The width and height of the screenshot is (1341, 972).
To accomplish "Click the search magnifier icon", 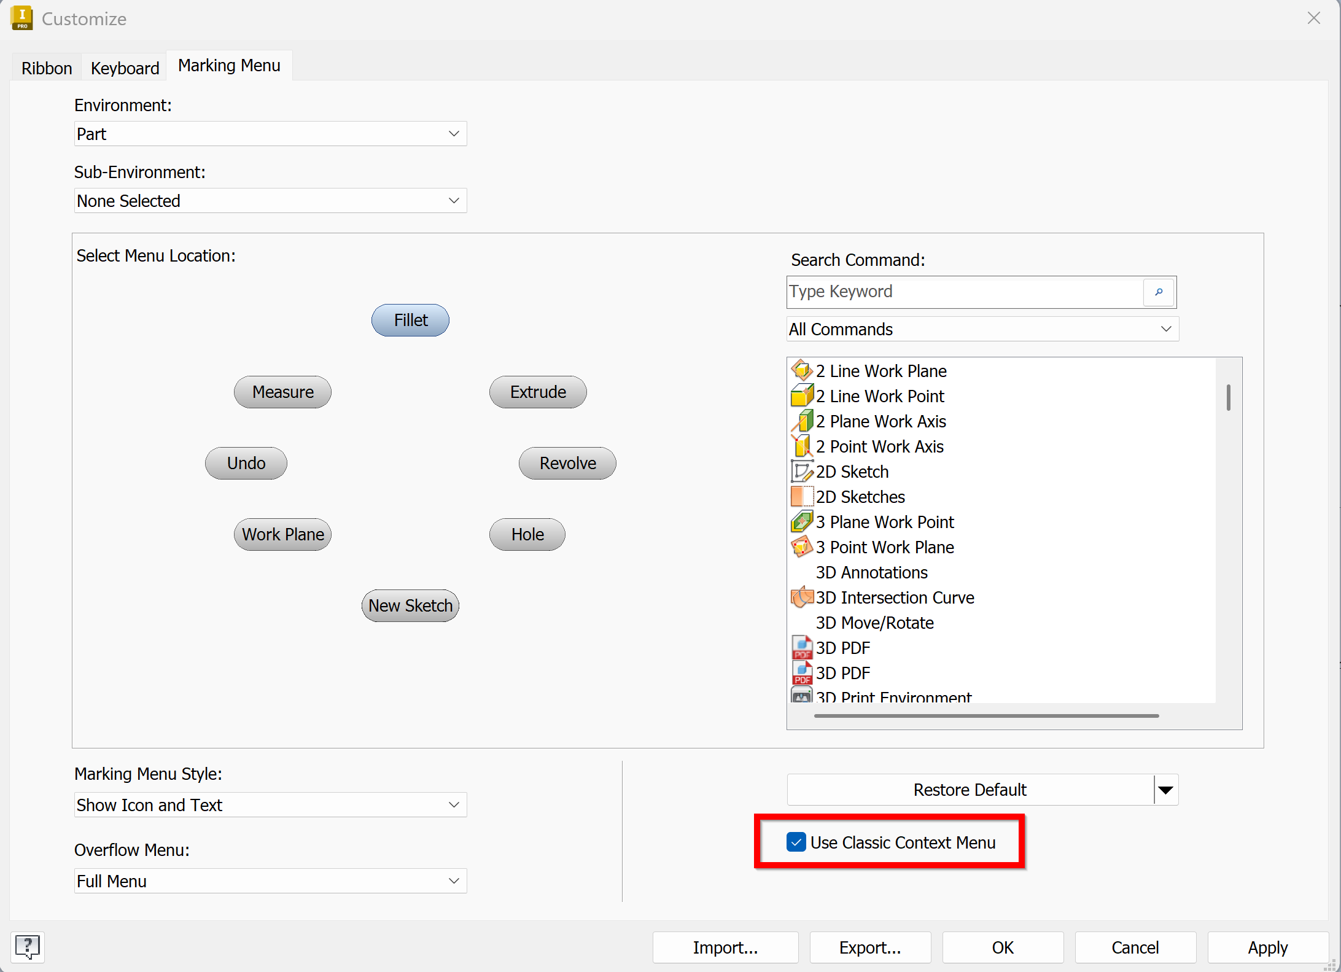I will tap(1158, 292).
